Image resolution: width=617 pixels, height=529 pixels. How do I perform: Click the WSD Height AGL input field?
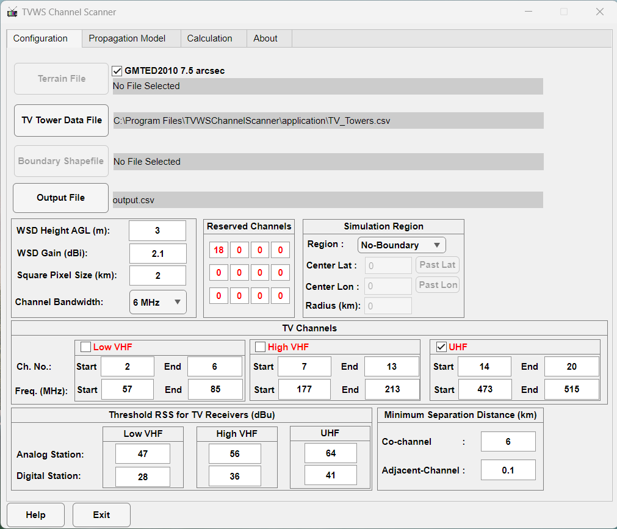pos(157,231)
